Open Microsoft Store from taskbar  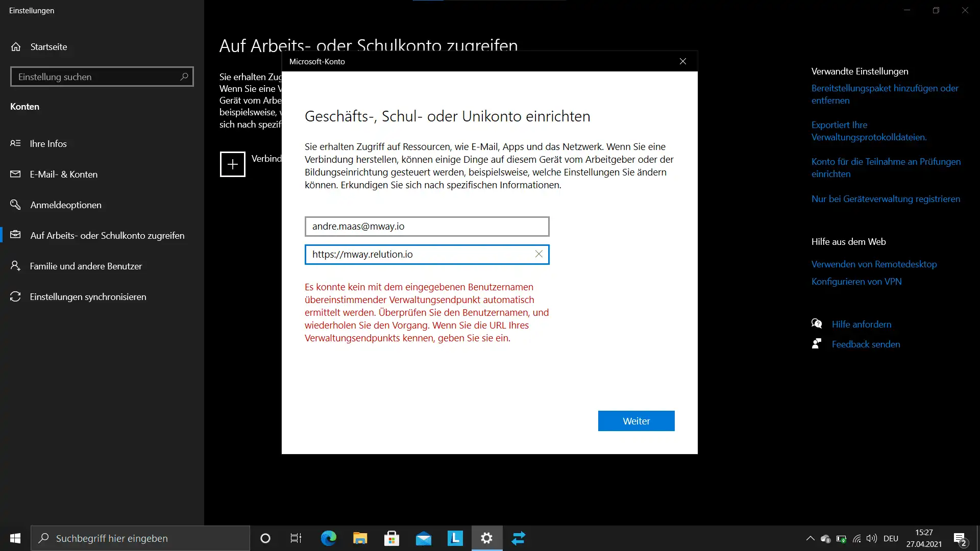pos(391,538)
